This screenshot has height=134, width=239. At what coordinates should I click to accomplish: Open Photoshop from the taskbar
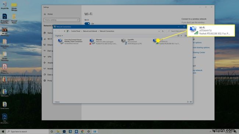(x=64, y=131)
